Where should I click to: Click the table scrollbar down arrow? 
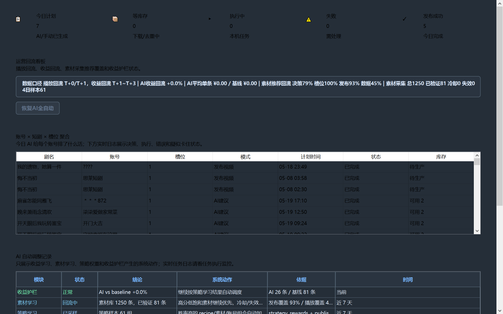[x=477, y=231]
